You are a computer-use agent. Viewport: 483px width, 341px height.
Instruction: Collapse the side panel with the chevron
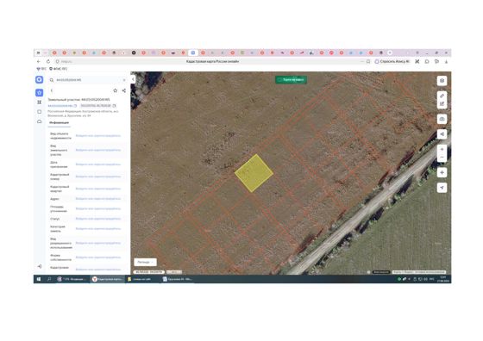tap(133, 79)
